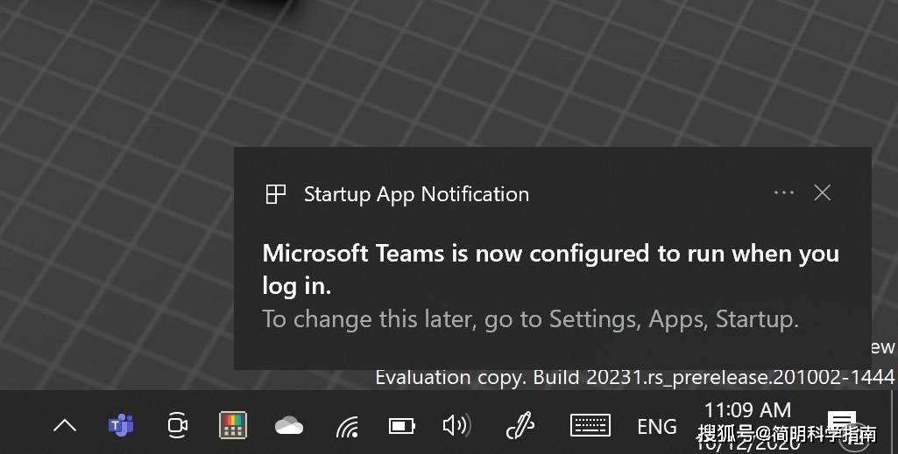Viewport: 898px width, 454px height.
Task: Click the Microsoft Teams startup message
Action: (x=550, y=269)
